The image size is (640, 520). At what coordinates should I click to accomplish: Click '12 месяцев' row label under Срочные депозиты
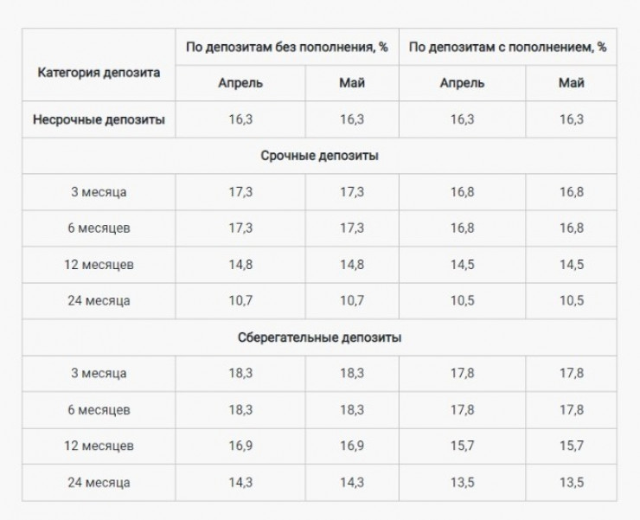pyautogui.click(x=99, y=265)
